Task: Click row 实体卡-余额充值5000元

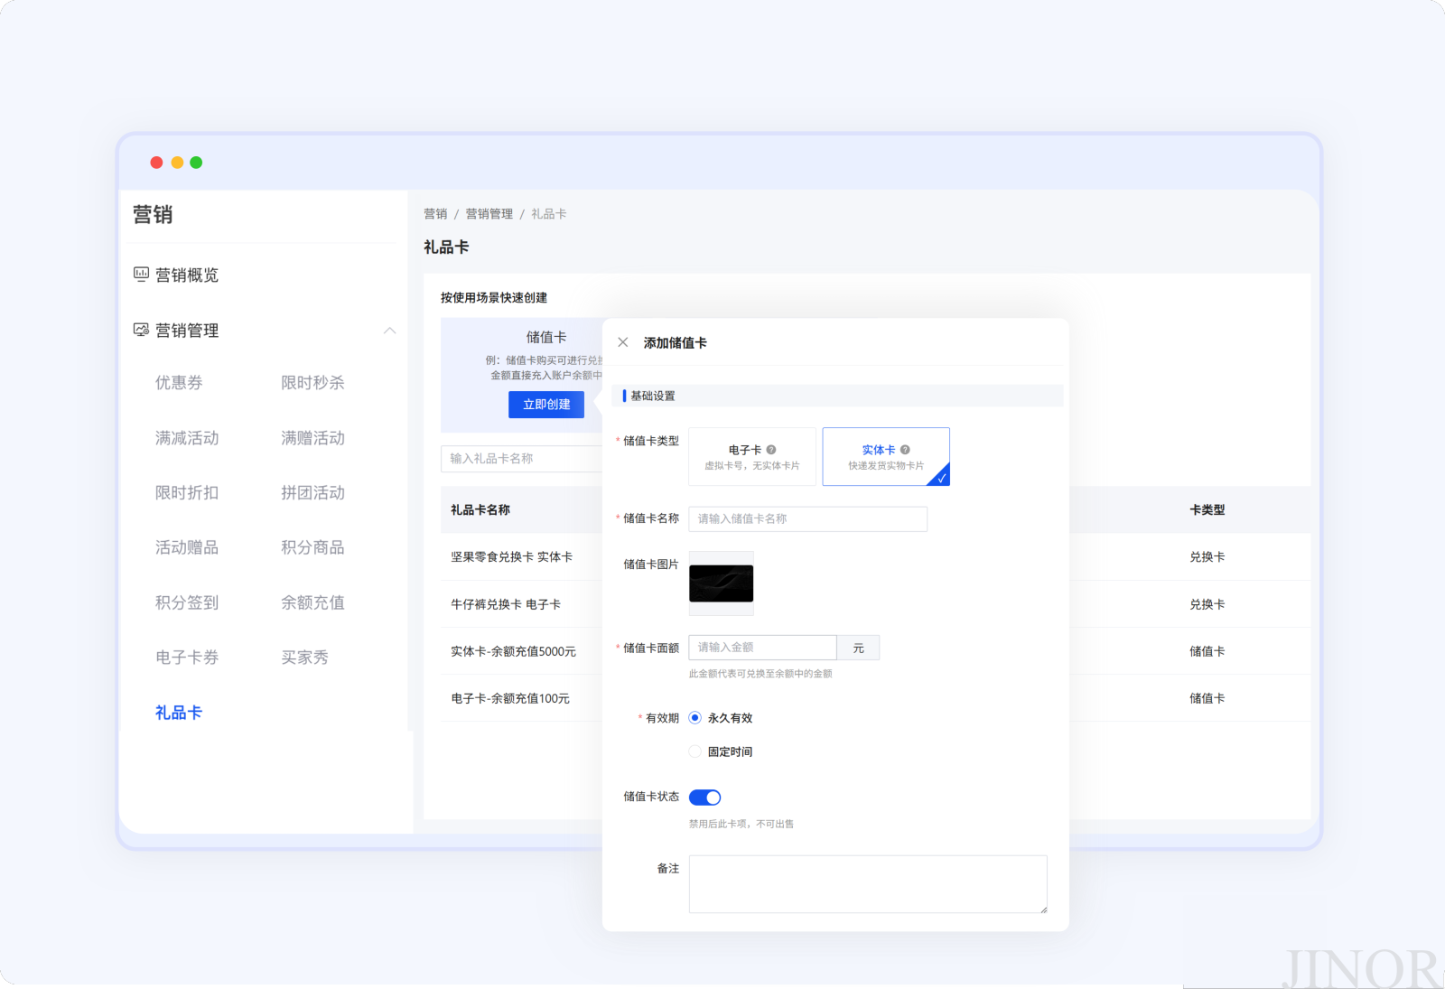Action: pyautogui.click(x=513, y=651)
